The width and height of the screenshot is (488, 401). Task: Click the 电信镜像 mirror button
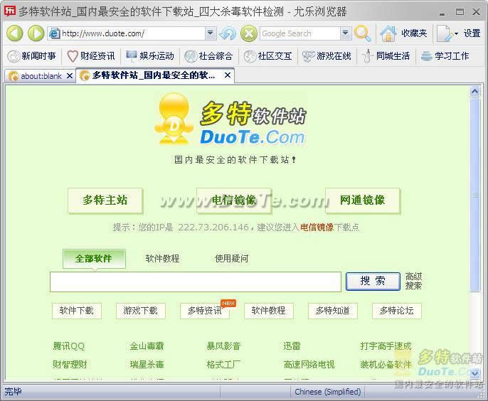point(234,200)
